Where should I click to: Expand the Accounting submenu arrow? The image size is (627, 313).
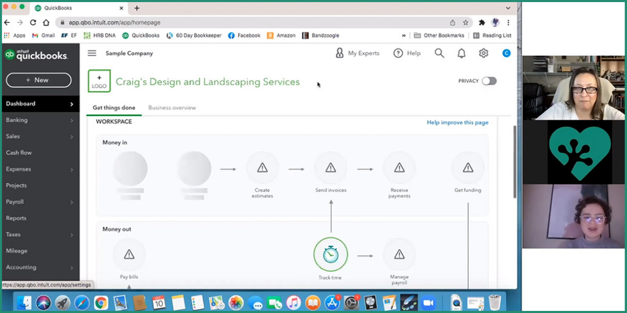(x=72, y=268)
